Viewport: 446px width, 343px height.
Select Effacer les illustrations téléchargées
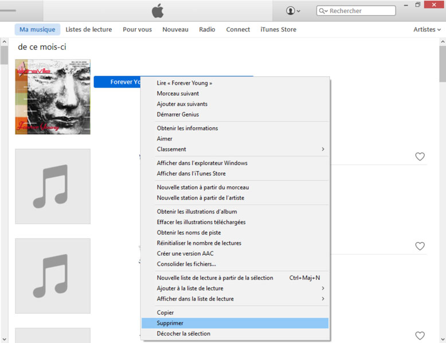point(235,222)
